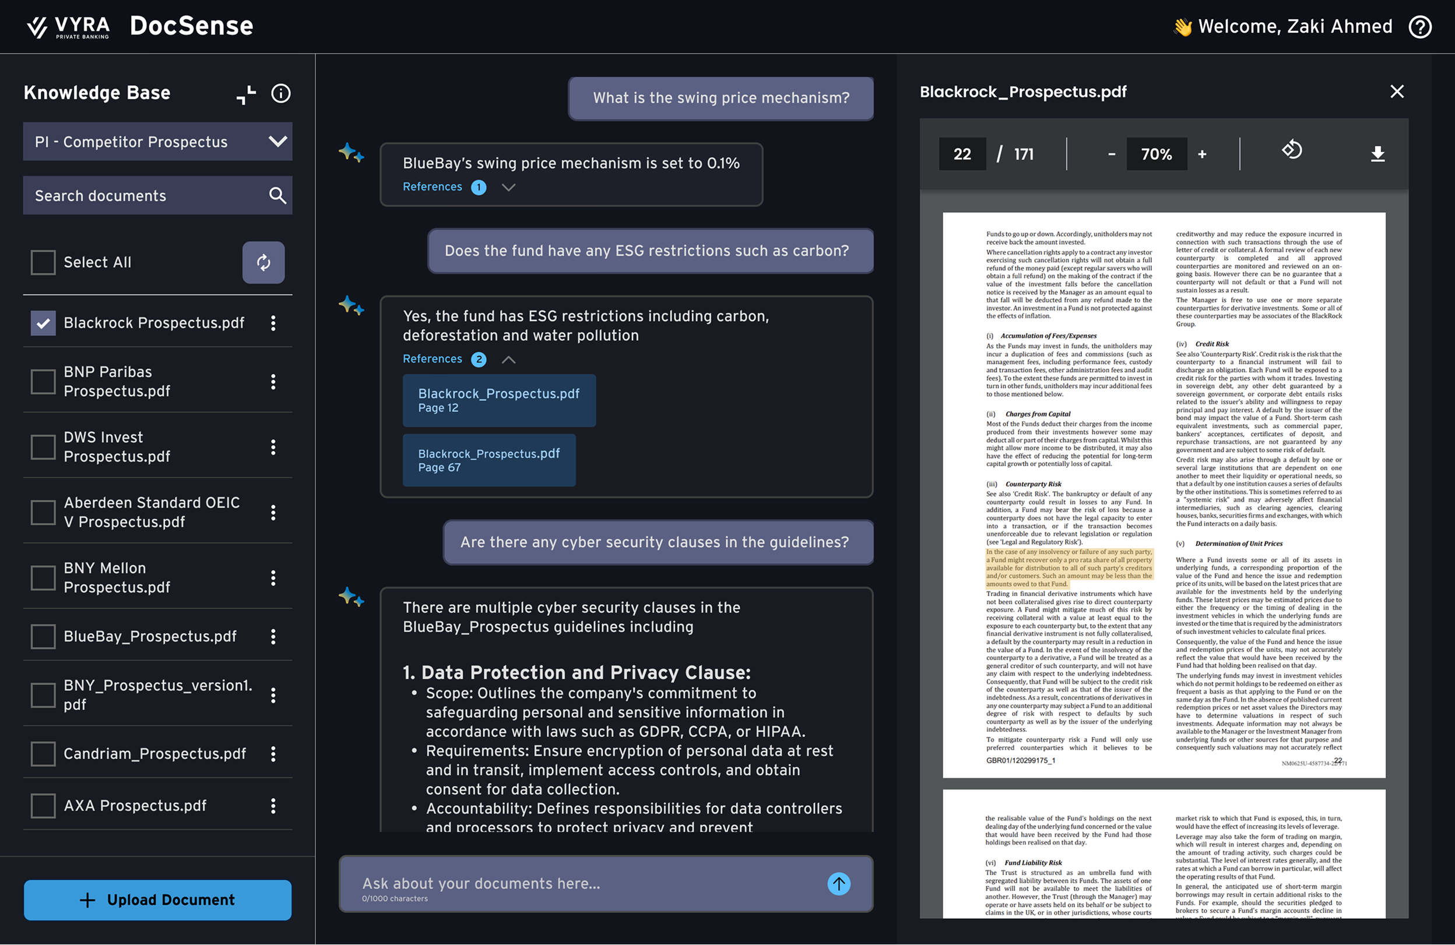Check BNP Paribas Prospectus.pdf
The width and height of the screenshot is (1455, 945).
click(43, 382)
